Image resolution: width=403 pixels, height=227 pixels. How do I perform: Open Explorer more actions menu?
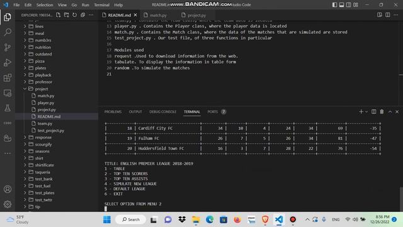coord(91,15)
